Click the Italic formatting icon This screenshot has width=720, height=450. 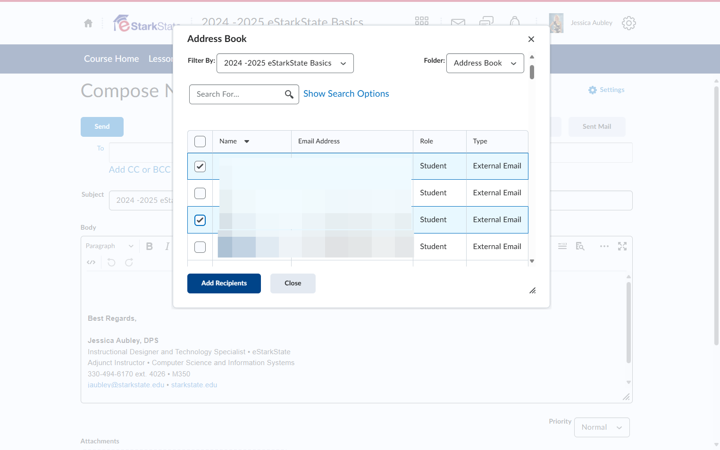[x=167, y=246]
